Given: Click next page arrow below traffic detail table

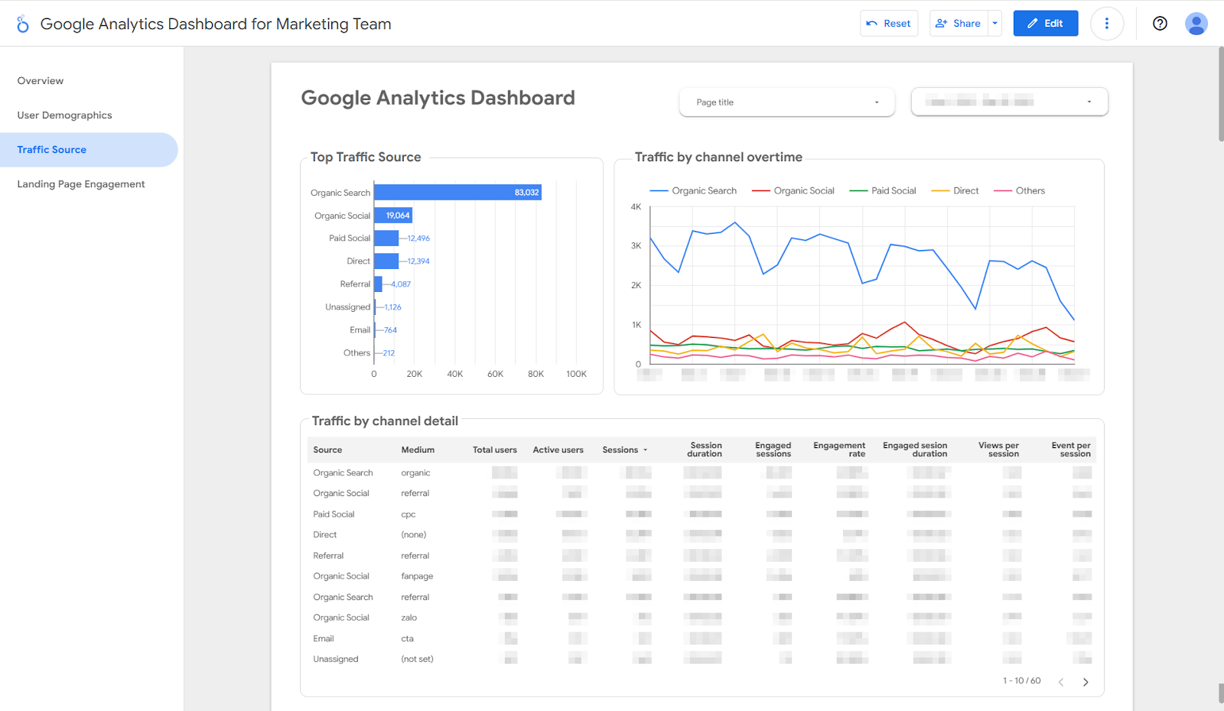Looking at the screenshot, I should pyautogui.click(x=1086, y=681).
